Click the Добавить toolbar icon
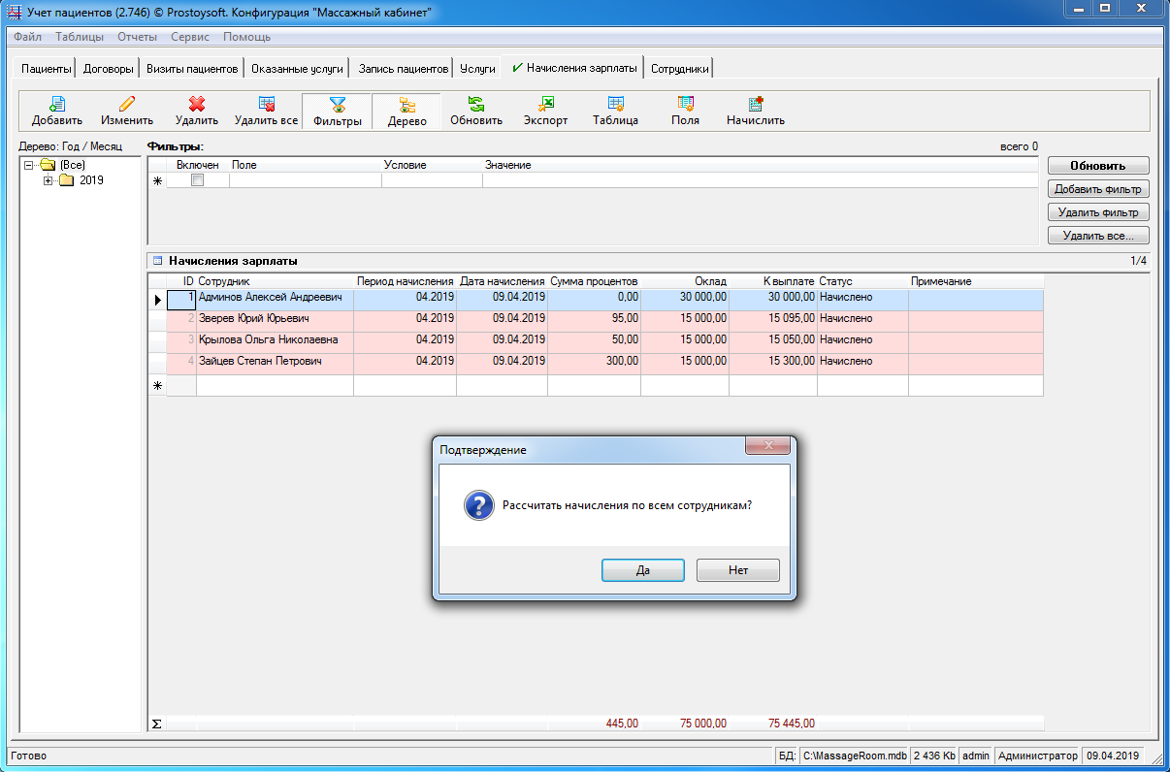The image size is (1170, 772). pos(57,105)
